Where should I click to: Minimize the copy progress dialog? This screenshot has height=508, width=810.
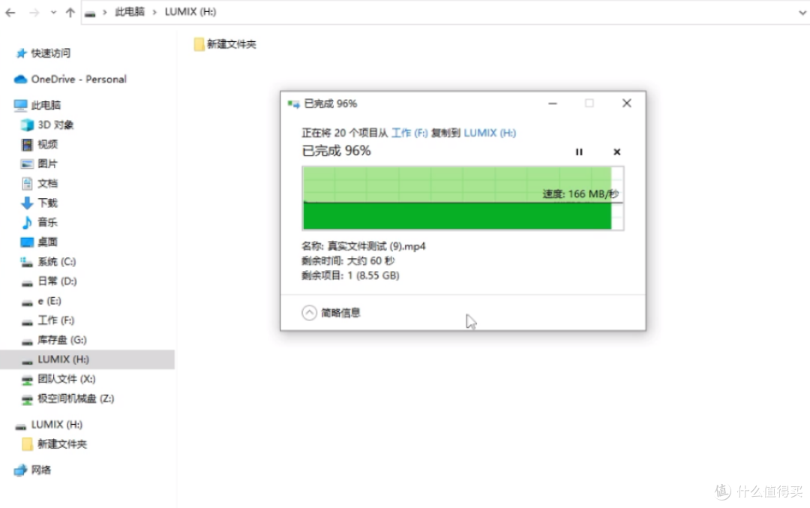[x=553, y=104]
